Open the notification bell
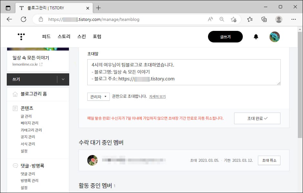 click(256, 37)
